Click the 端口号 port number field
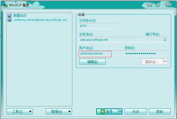The image size is (177, 119). (157, 40)
